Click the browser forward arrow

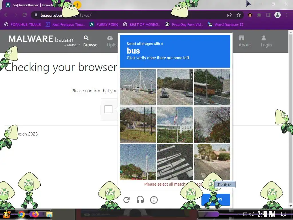15,15
